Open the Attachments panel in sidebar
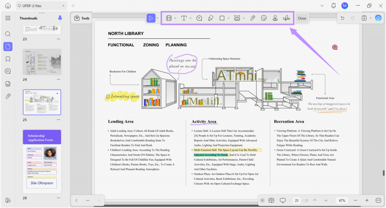 coord(8,96)
